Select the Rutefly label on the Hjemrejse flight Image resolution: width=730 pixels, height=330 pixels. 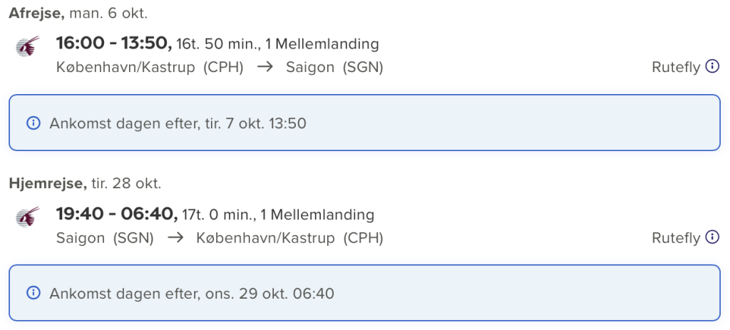pyautogui.click(x=676, y=238)
